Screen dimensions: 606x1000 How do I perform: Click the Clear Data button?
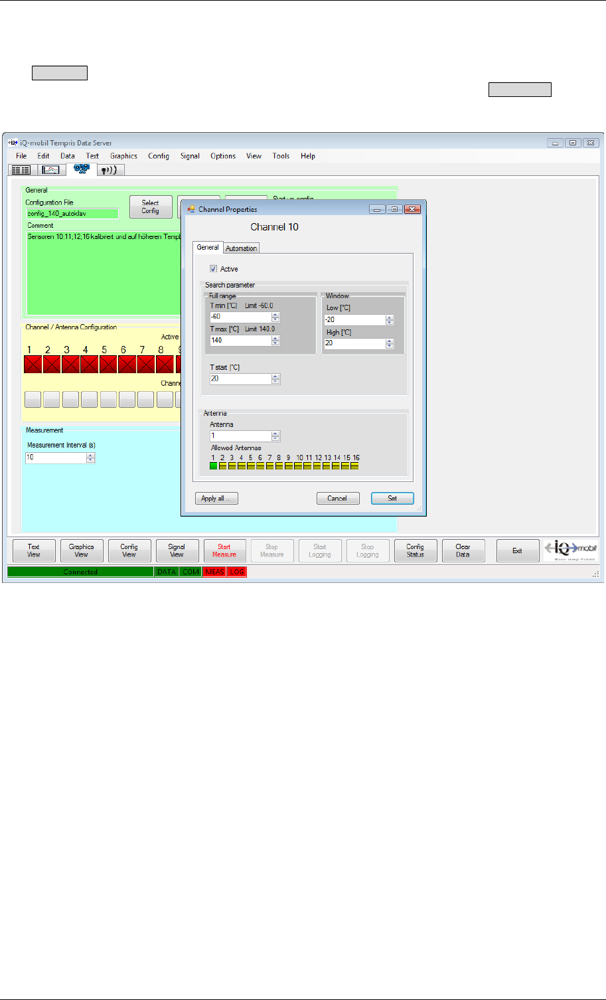coord(463,550)
